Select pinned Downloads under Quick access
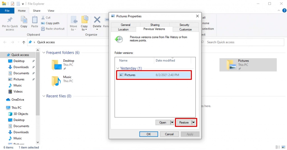The height and width of the screenshot is (150, 287). 21,67
